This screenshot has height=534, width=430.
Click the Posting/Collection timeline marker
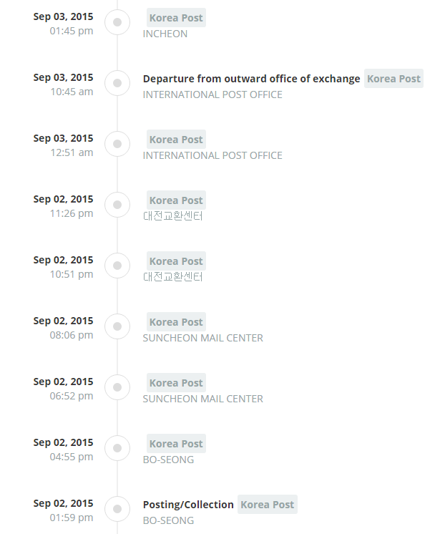point(117,509)
